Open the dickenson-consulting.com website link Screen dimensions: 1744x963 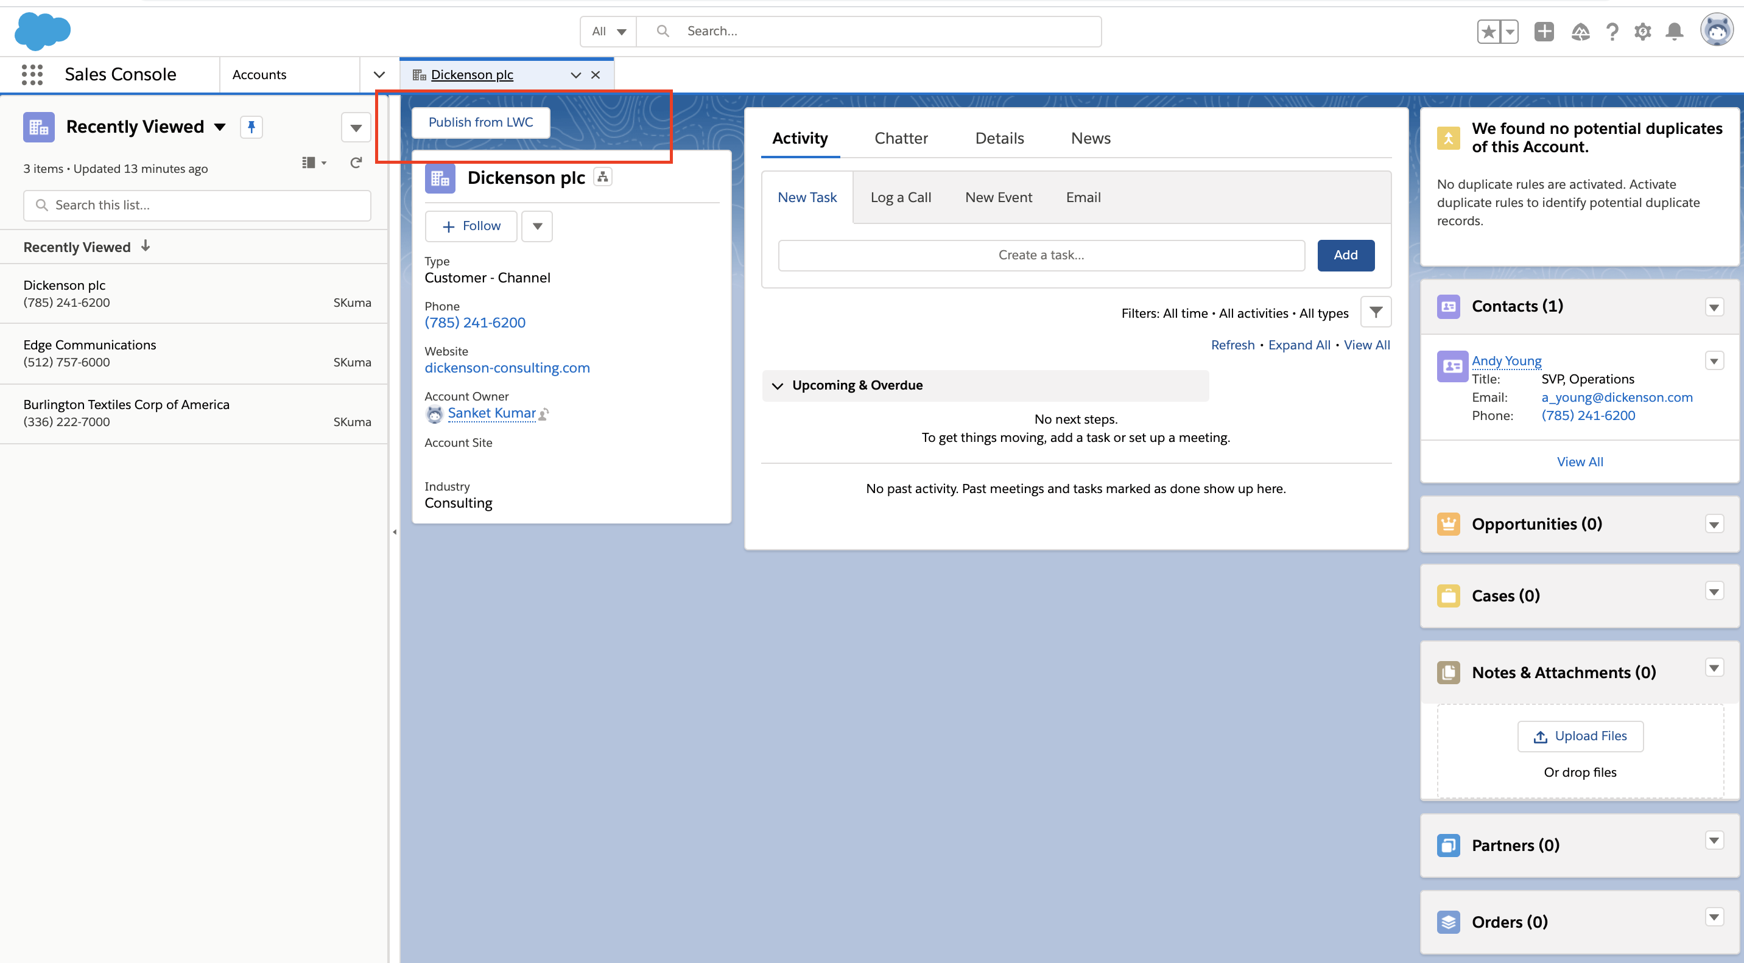click(x=507, y=368)
